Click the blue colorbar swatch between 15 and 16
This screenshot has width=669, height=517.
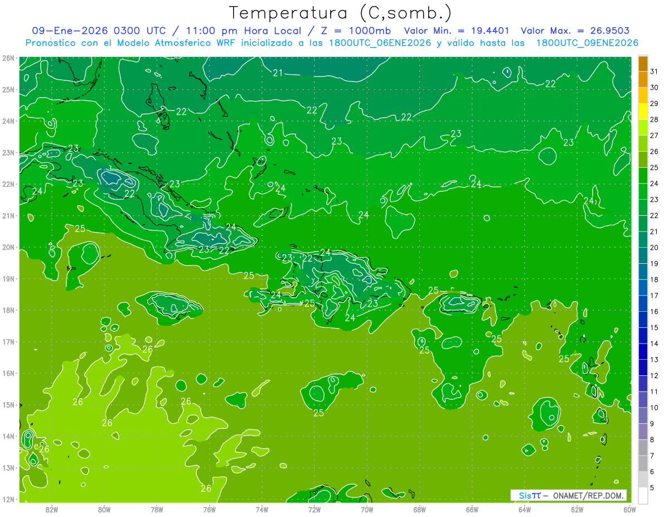643,320
